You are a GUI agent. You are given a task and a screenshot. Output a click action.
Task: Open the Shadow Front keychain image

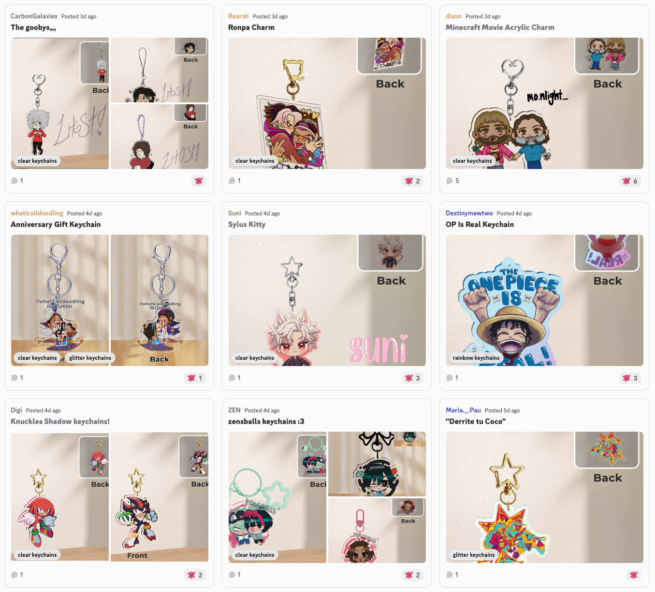point(160,497)
